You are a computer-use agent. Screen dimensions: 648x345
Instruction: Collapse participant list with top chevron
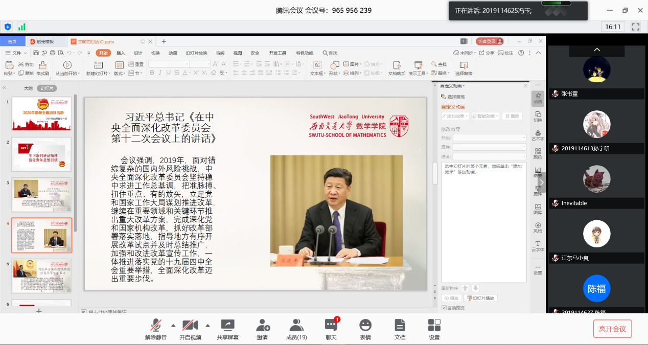596,50
